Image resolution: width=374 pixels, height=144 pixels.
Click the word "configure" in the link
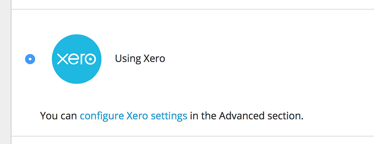coord(102,116)
